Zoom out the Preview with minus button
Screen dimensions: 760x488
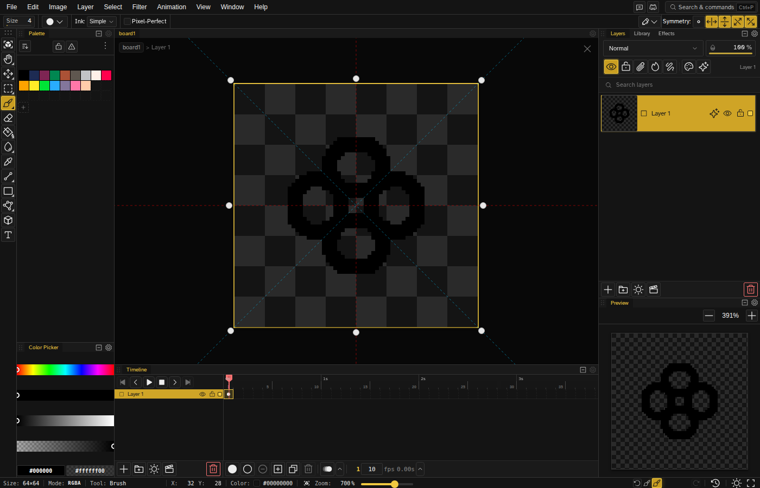point(709,316)
